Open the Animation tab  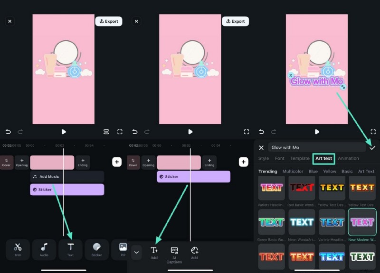(x=348, y=158)
